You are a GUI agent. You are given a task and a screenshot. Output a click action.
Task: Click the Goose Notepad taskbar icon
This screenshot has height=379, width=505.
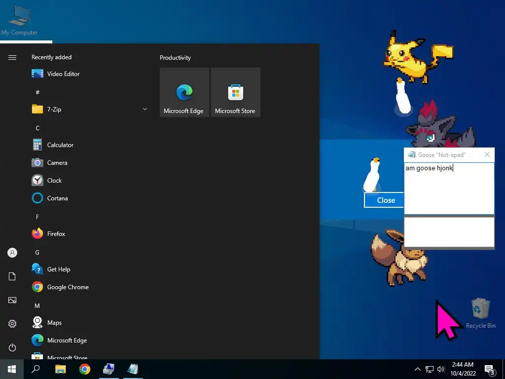pos(133,369)
